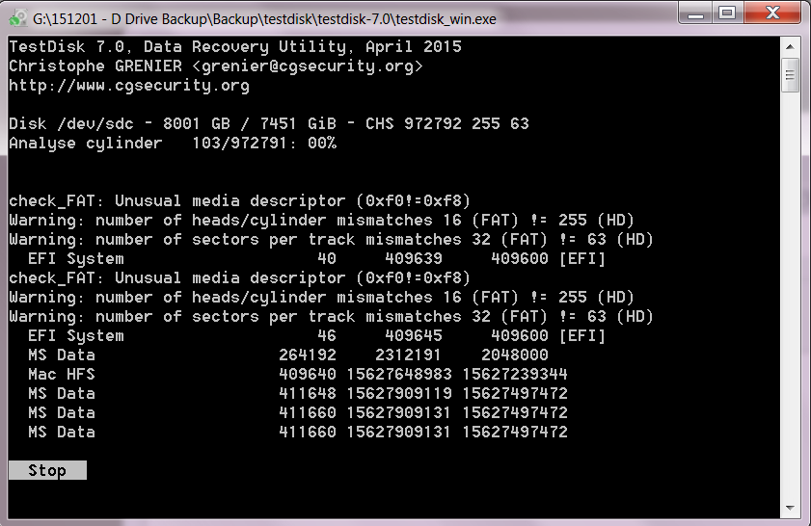The width and height of the screenshot is (811, 526).
Task: Minimize the testdisk_win.exe window
Action: click(695, 13)
